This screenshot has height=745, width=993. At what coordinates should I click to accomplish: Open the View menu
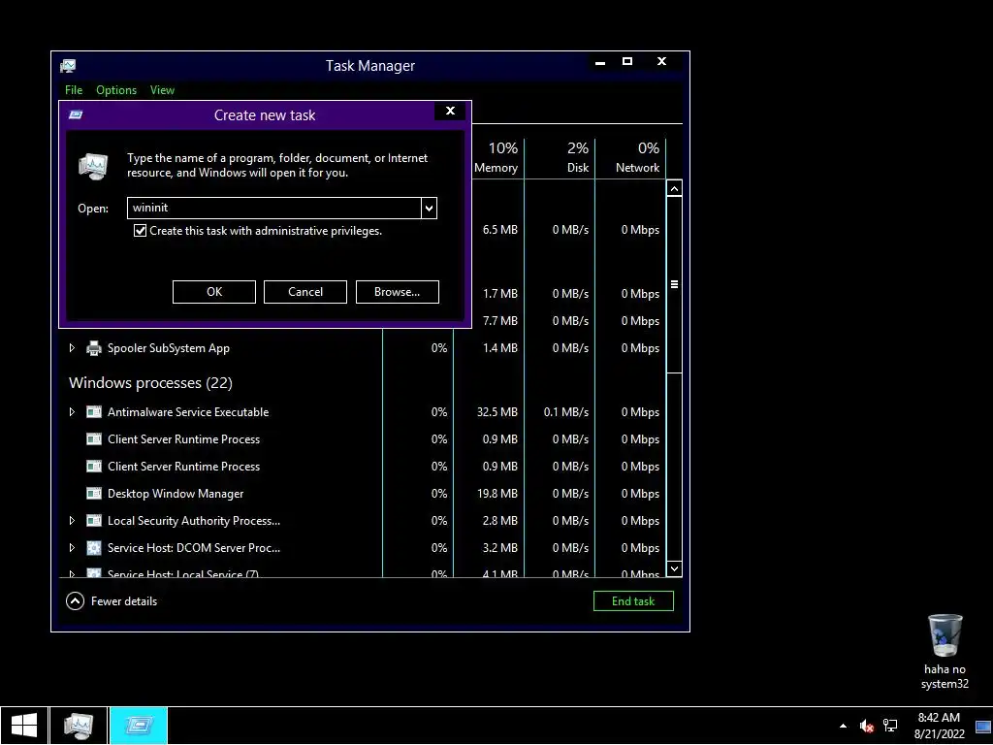(x=162, y=90)
